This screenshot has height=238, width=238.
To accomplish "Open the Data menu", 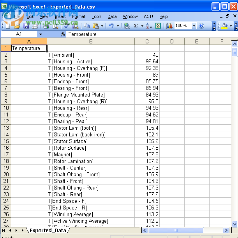I will coord(112,16).
